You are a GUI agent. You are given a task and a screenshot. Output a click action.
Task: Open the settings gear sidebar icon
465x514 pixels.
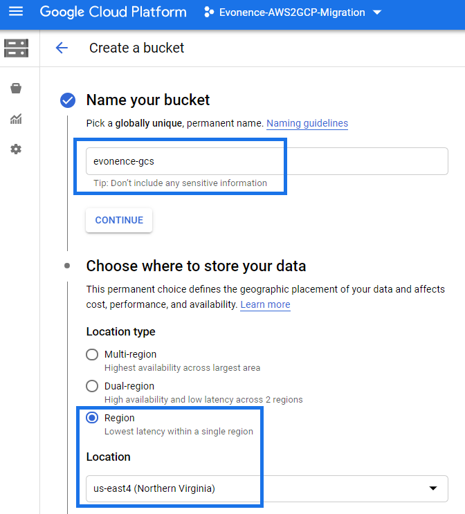click(x=16, y=149)
